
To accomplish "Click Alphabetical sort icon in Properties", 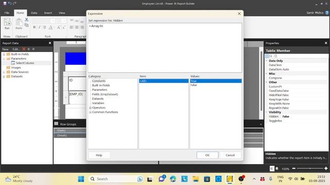I will 271,56.
